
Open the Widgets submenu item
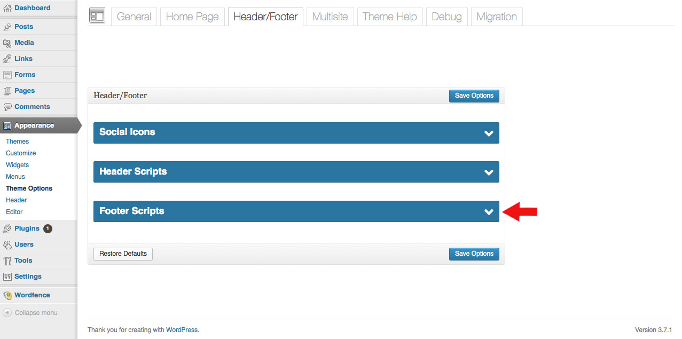click(18, 165)
